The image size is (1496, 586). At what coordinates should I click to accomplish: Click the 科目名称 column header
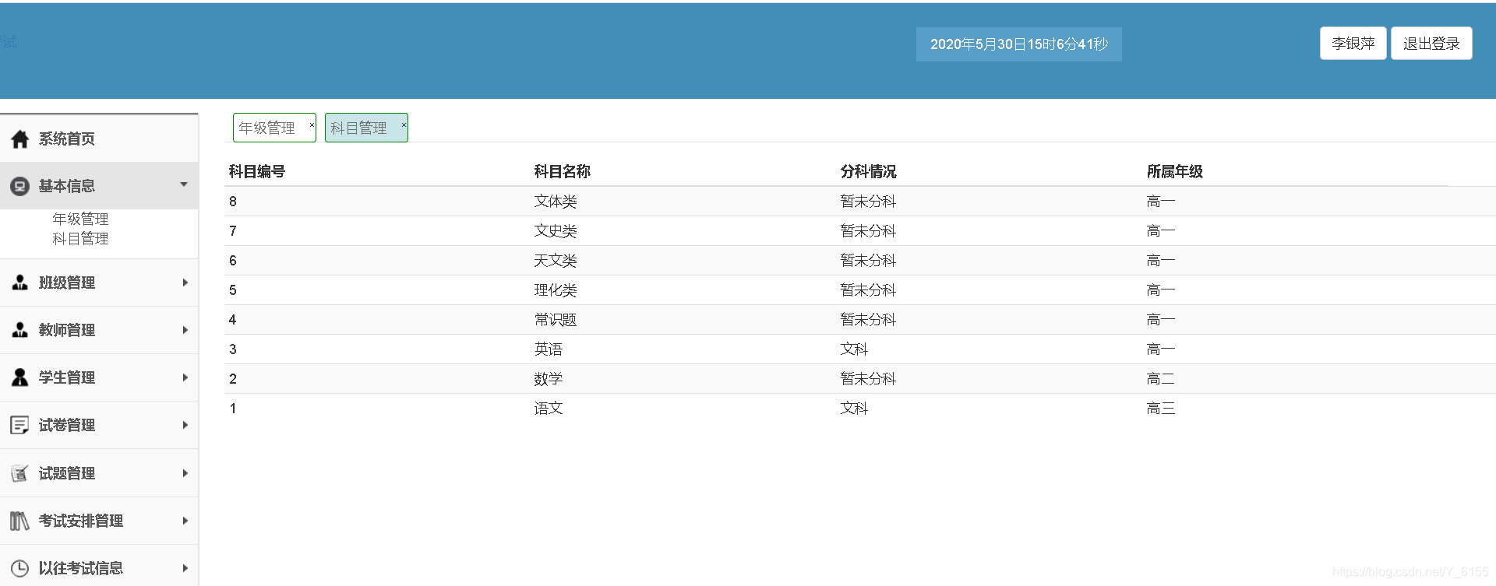(x=563, y=171)
